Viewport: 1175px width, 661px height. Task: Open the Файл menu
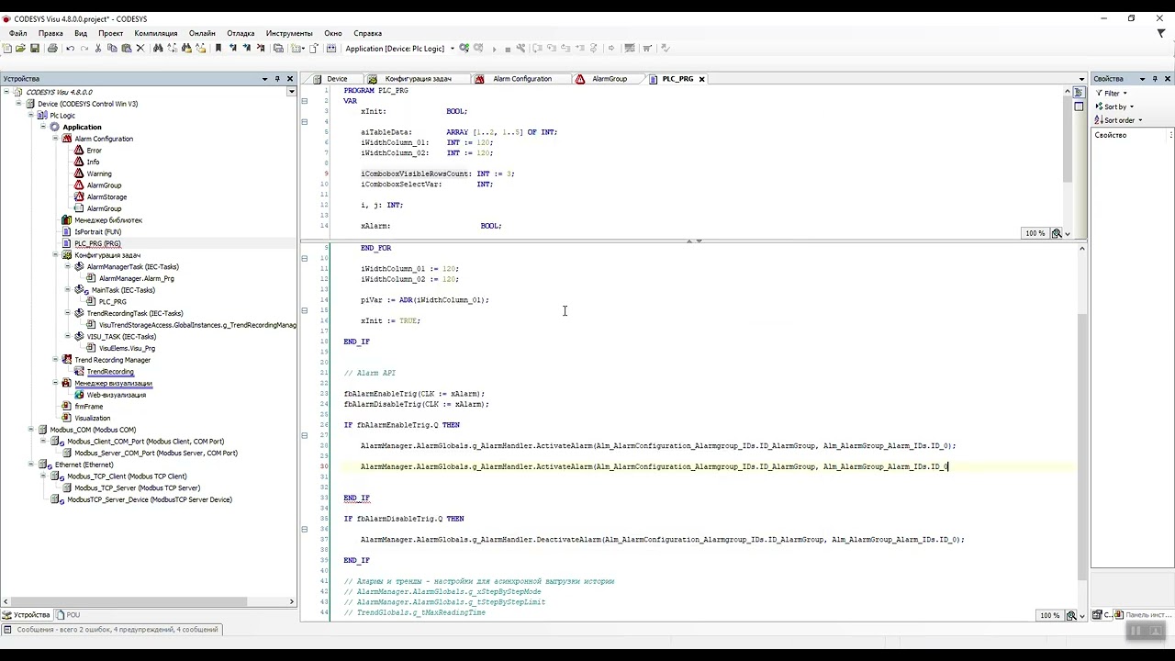coord(18,33)
